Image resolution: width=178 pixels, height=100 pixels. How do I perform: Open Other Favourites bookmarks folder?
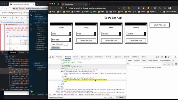(x=170, y=12)
